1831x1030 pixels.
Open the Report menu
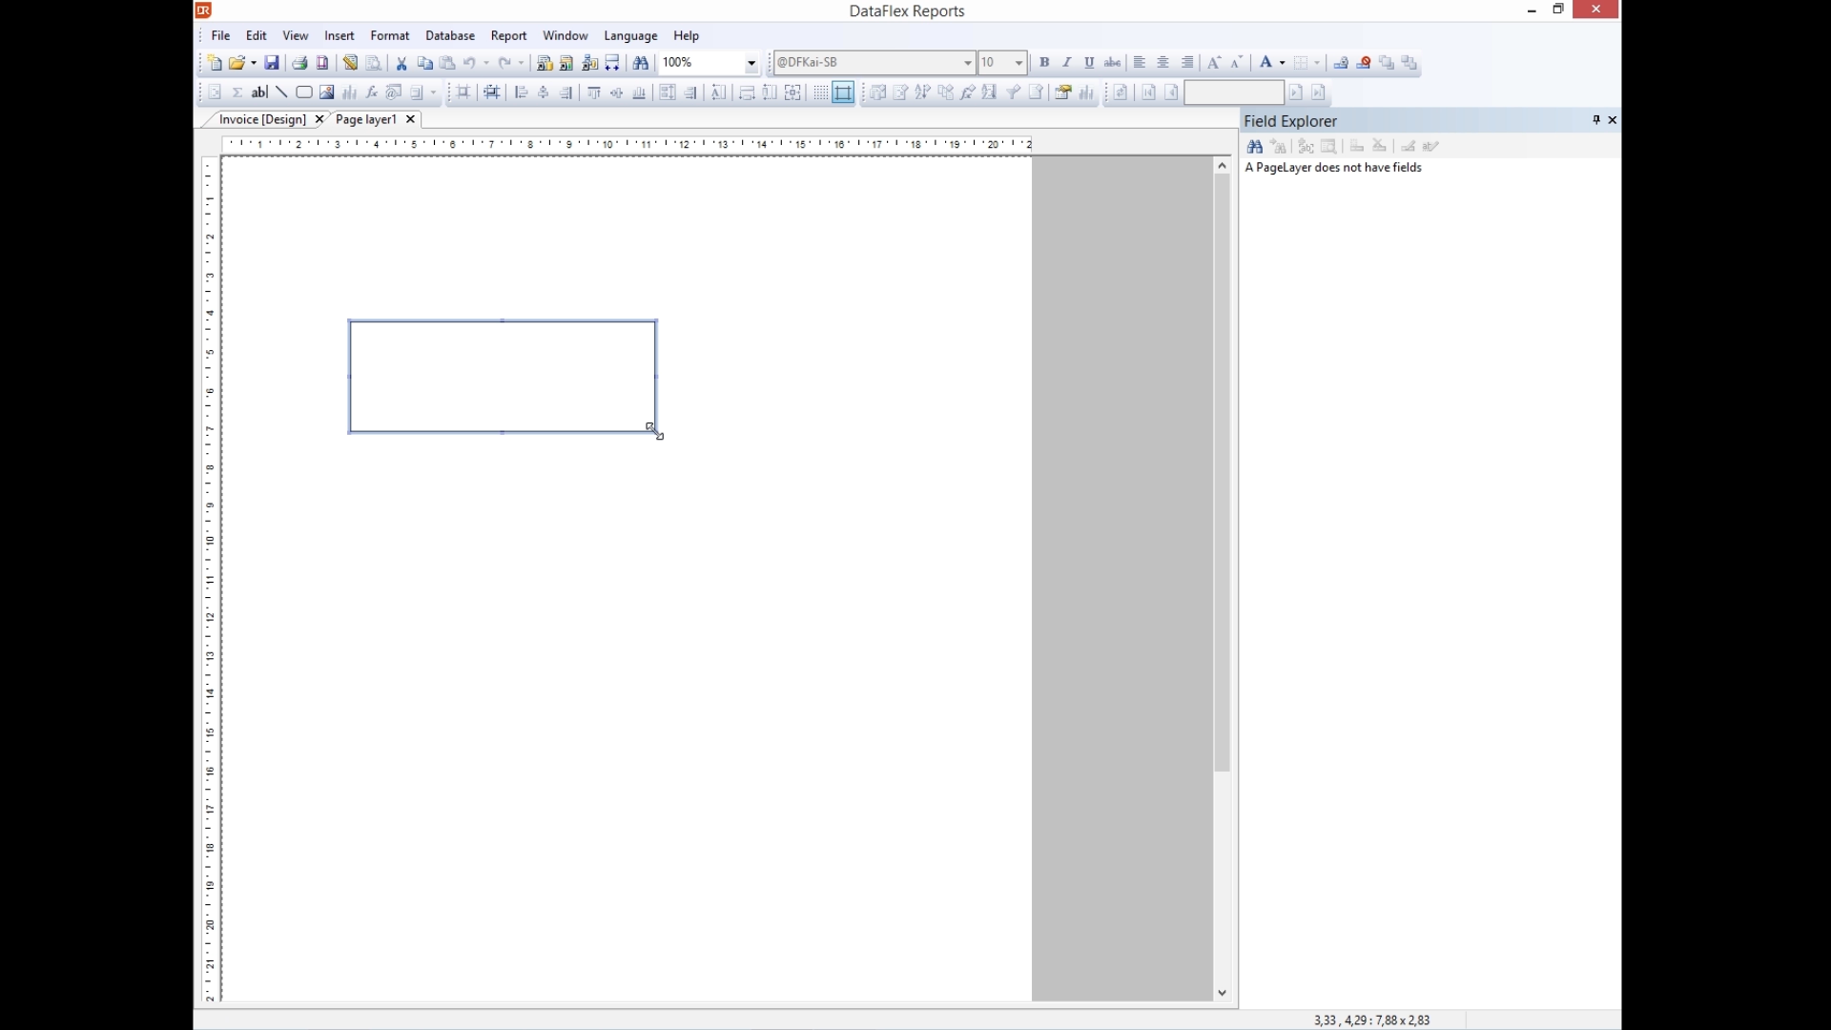[x=508, y=35]
